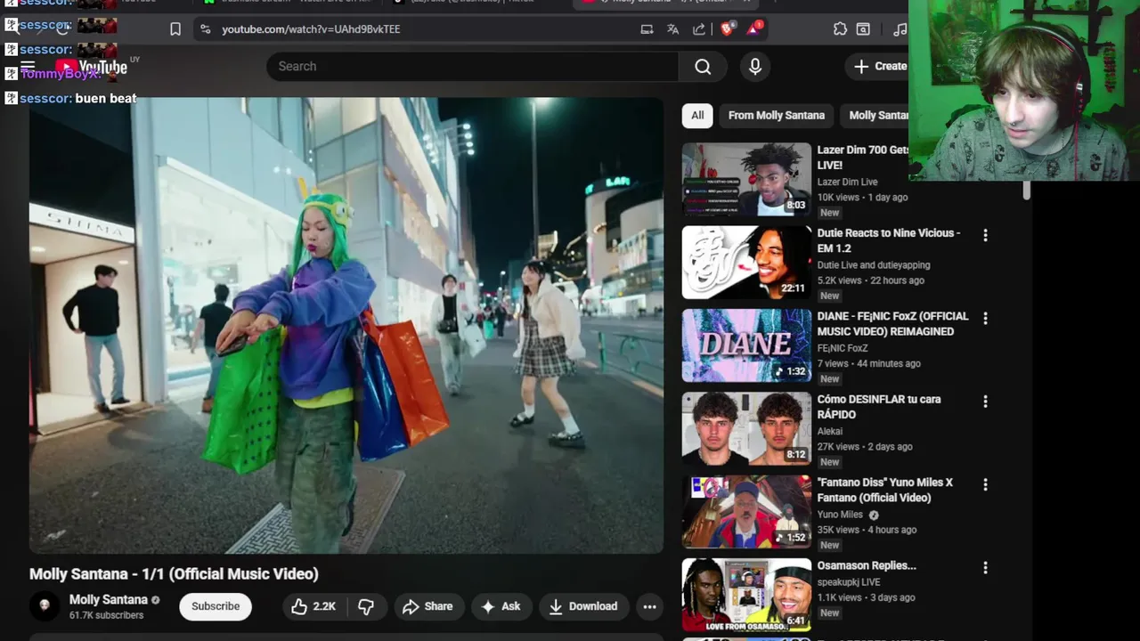Viewport: 1140px width, 641px height.
Task: Like the video with thumbs up
Action: coord(313,606)
